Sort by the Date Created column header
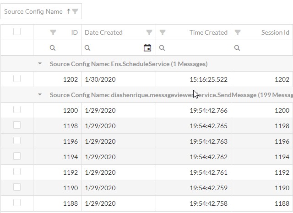Screen dimensions: 293x213 104,32
